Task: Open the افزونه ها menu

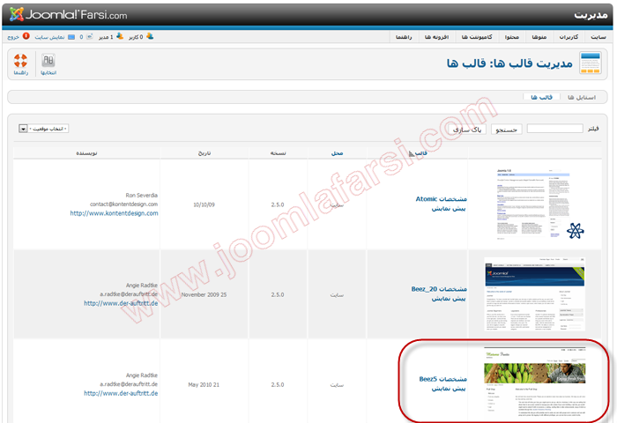Action: click(436, 37)
